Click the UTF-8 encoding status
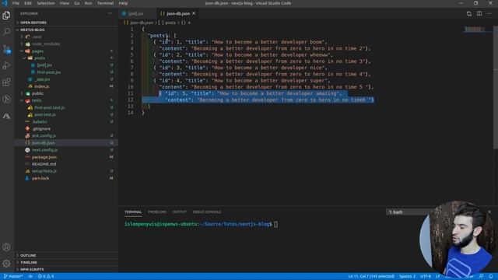 tap(426, 276)
